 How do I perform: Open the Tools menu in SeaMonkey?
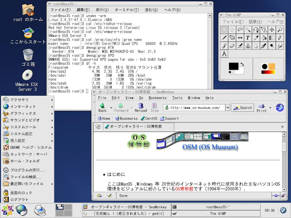click(x=177, y=98)
